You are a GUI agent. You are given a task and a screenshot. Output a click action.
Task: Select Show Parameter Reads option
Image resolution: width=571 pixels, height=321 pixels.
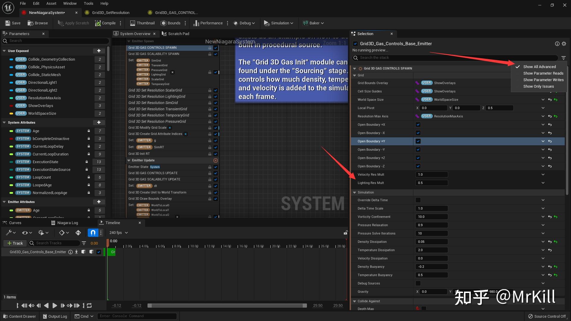[x=543, y=73]
